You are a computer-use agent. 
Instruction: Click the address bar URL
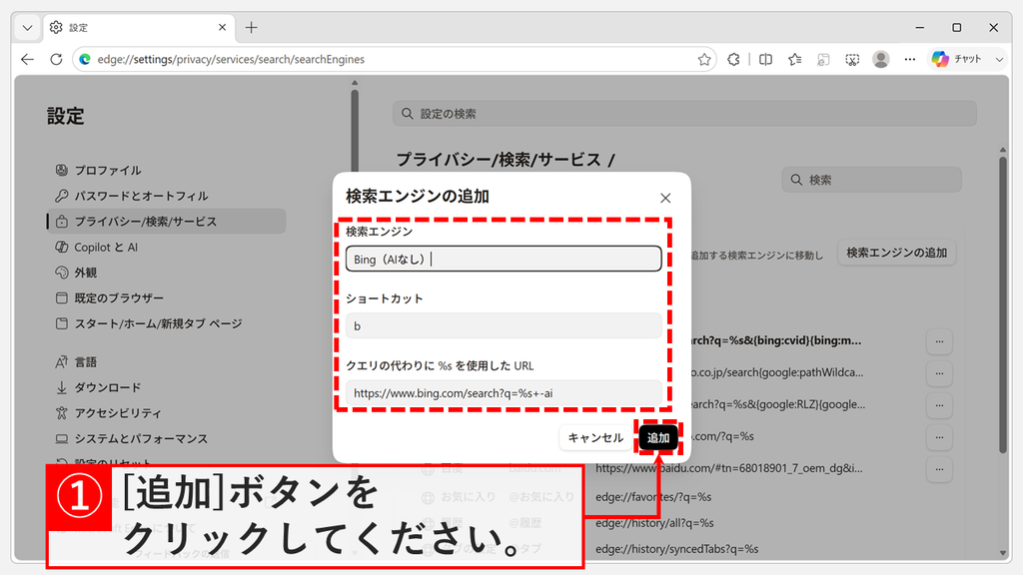tap(231, 59)
